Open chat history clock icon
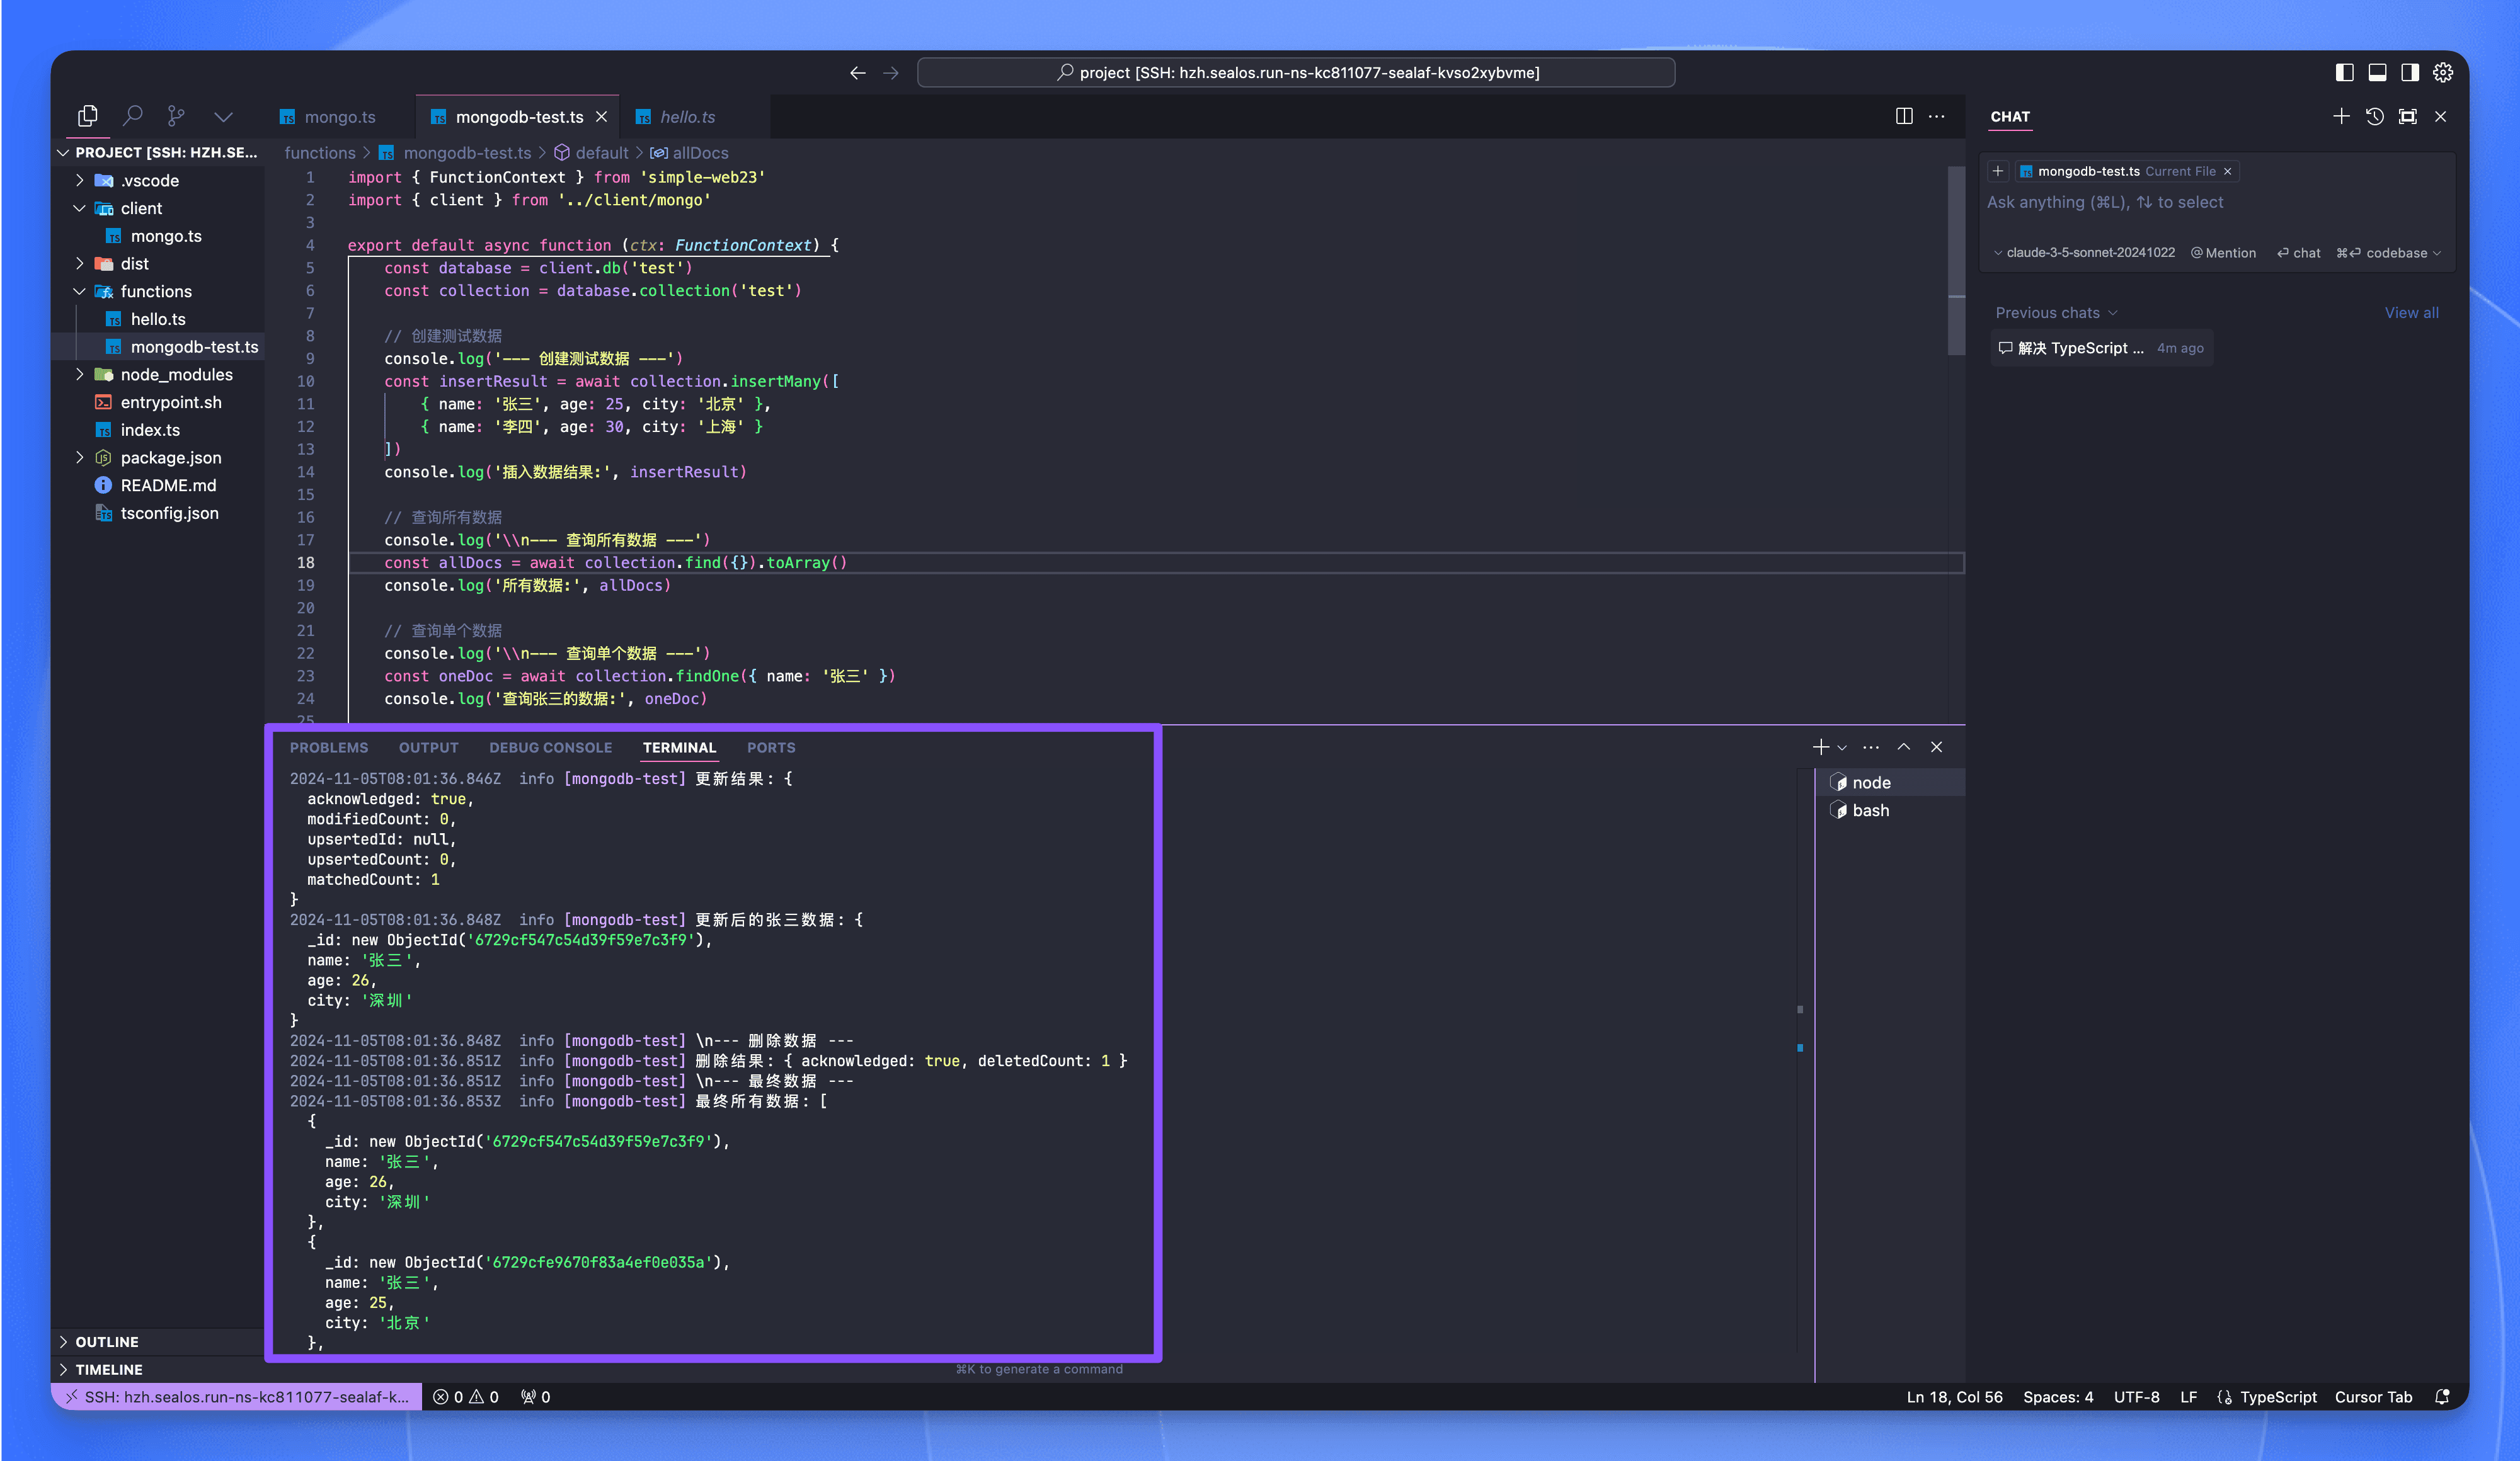Viewport: 2520px width, 1461px height. [2376, 117]
